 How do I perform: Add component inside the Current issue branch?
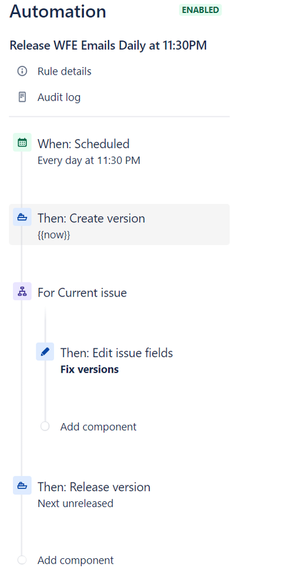point(99,427)
